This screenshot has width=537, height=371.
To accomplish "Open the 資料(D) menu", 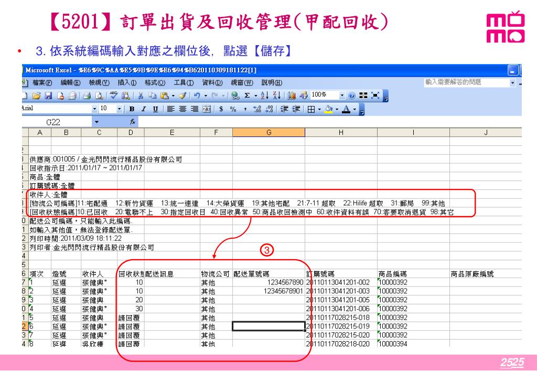I will tap(212, 82).
